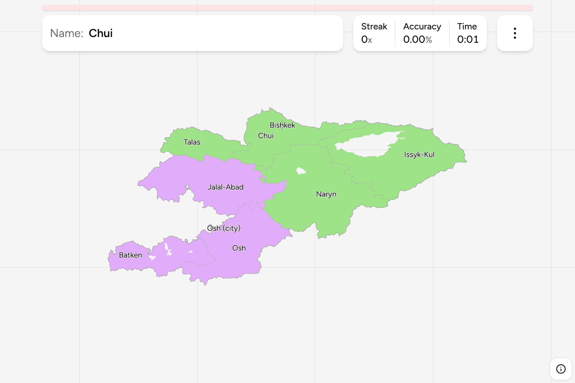The image size is (575, 383).
Task: Click the Time counter display
Action: click(x=468, y=39)
